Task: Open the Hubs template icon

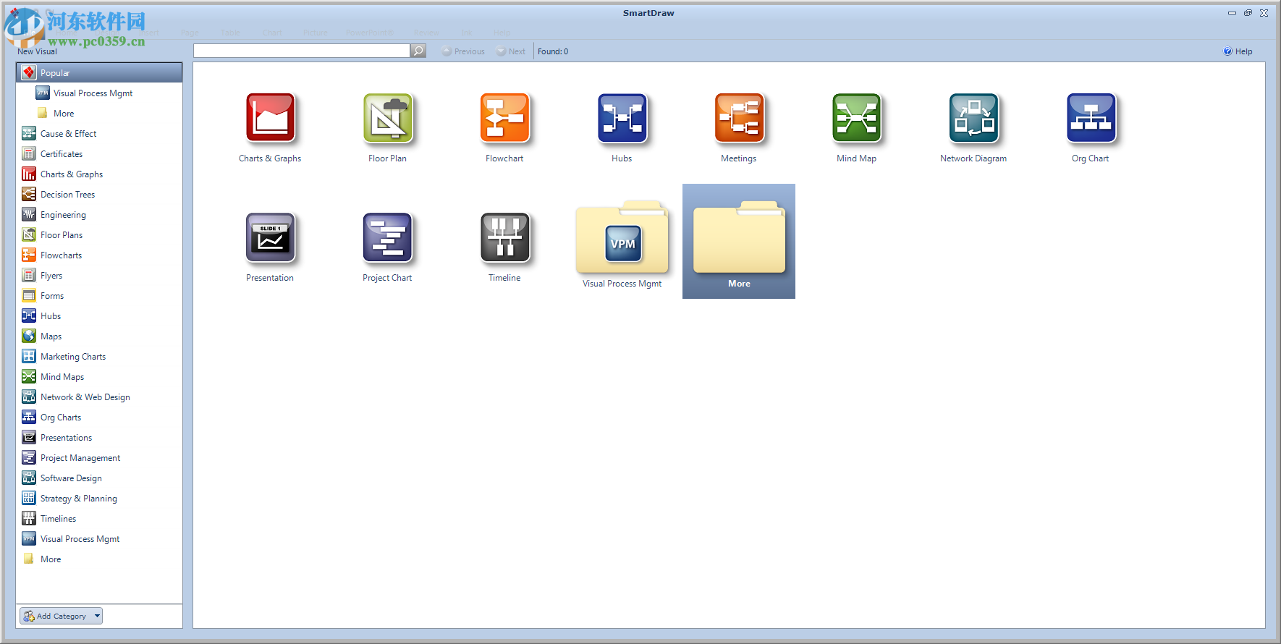Action: [622, 118]
